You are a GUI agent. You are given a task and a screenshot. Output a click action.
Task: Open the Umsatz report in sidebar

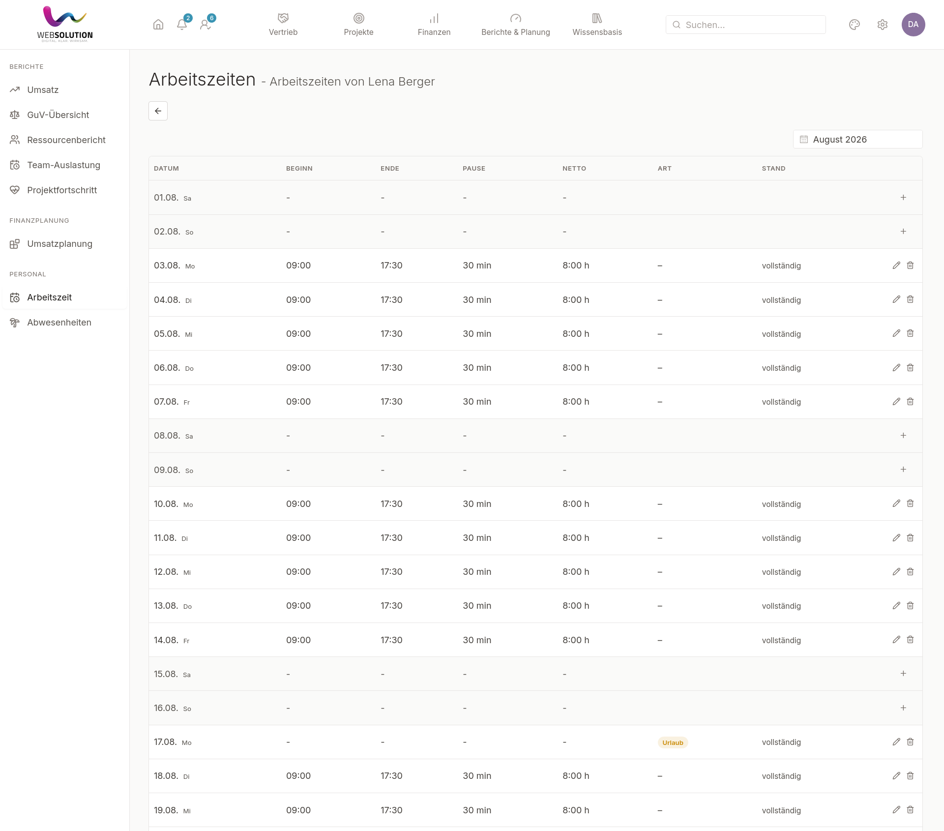(64, 90)
